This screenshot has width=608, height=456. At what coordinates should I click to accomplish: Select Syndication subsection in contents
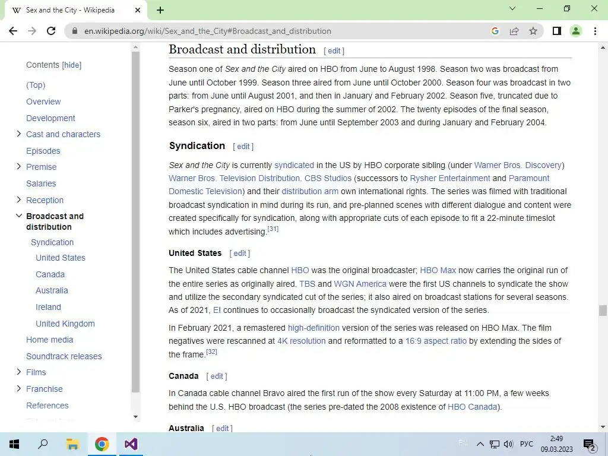pyautogui.click(x=52, y=242)
